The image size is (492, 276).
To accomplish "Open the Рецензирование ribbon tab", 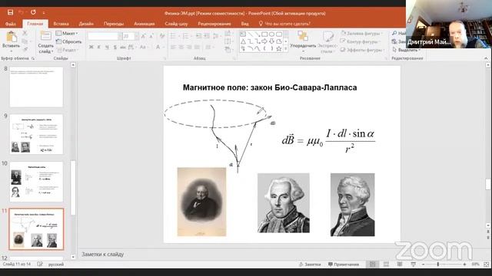I will coord(214,24).
